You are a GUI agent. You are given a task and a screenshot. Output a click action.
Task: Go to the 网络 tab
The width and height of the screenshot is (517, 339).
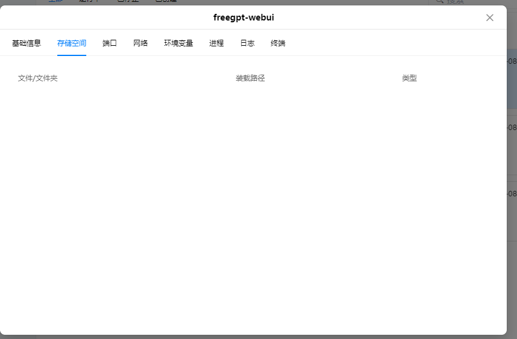click(x=141, y=43)
